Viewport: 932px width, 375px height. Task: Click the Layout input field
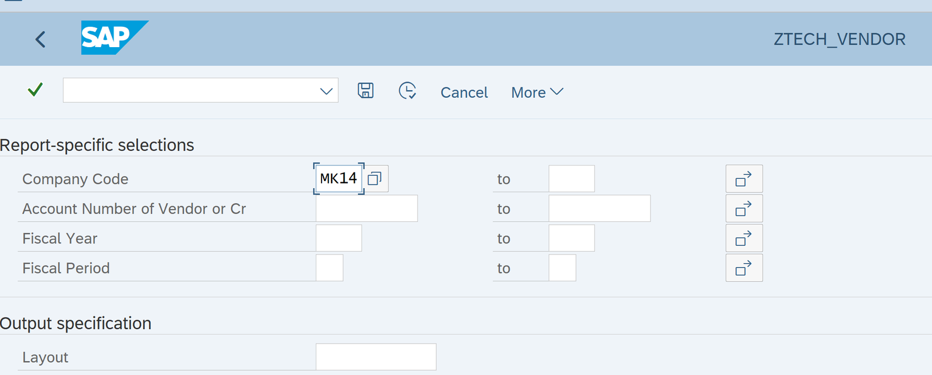click(x=376, y=357)
